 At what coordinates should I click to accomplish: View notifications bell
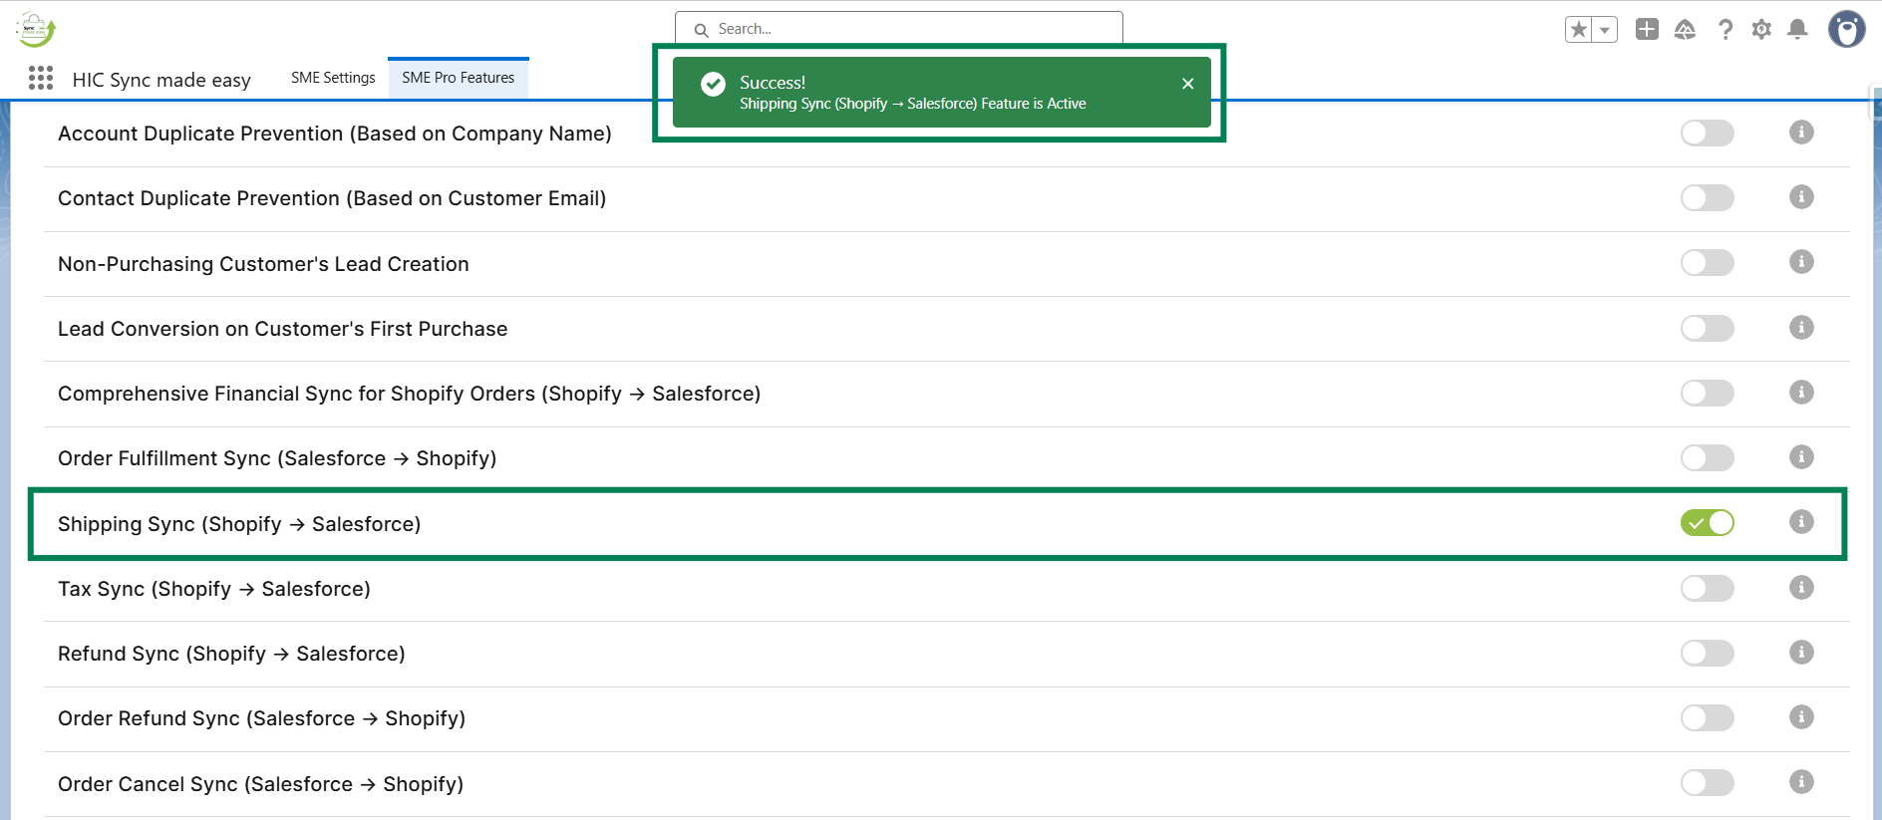pos(1797,30)
